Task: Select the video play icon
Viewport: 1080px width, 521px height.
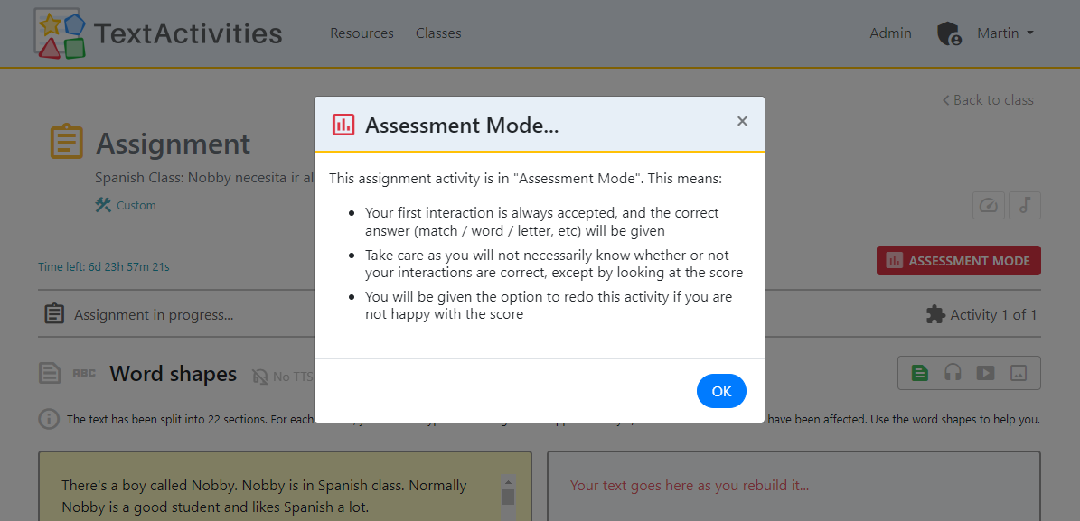Action: click(985, 373)
